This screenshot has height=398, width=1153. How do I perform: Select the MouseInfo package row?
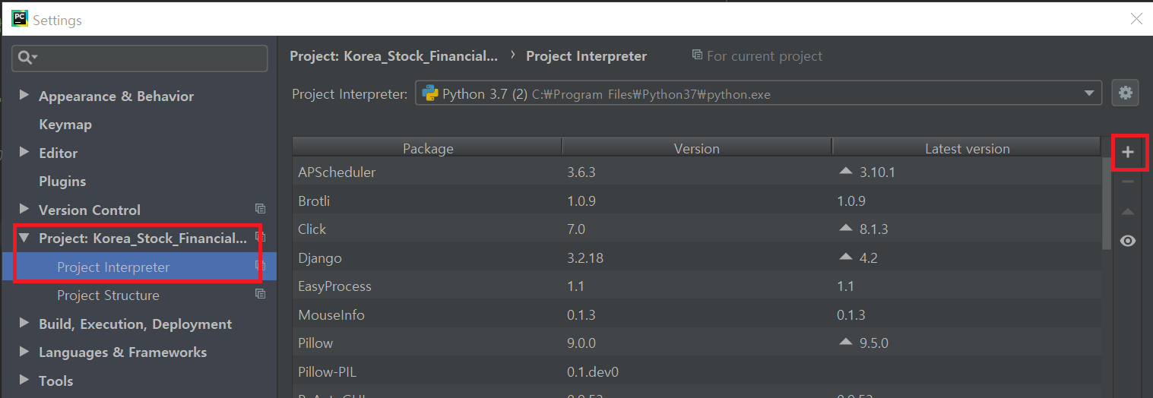click(697, 315)
